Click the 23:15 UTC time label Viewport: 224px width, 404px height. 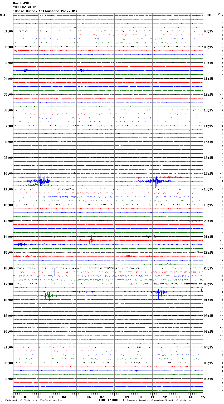(208, 268)
